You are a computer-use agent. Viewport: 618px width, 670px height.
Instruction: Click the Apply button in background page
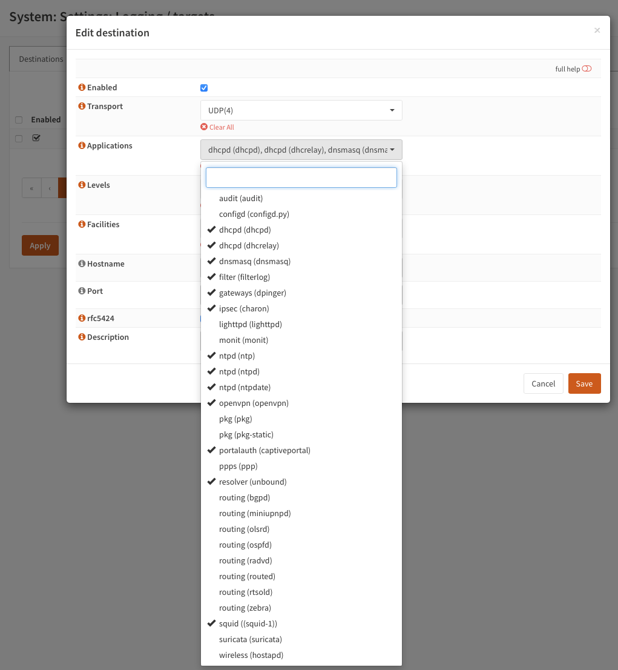(x=40, y=245)
